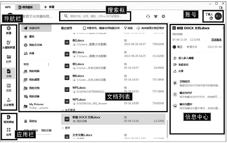Collapse the 本月更早 section
The width and height of the screenshot is (227, 143).
tap(63, 110)
